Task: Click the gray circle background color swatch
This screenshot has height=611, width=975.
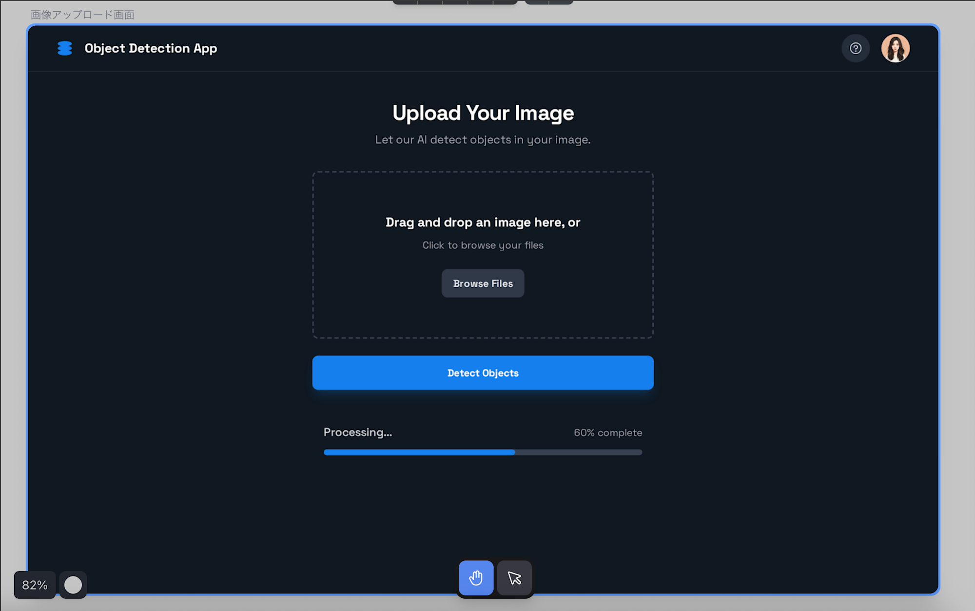Action: pos(73,585)
